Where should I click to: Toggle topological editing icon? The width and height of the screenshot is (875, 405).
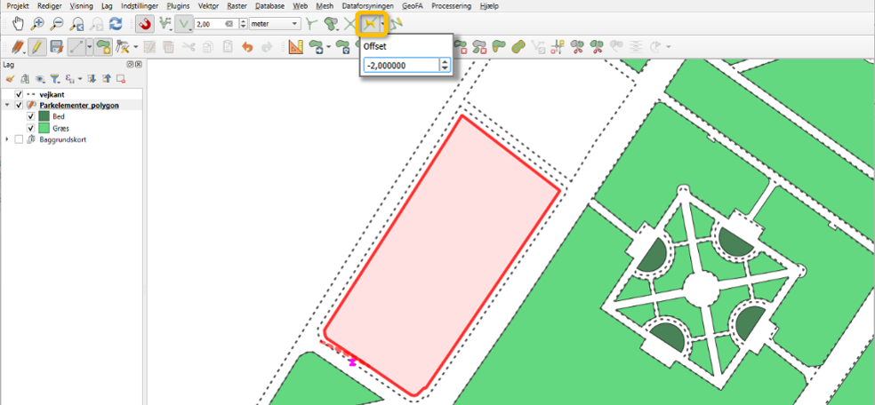[x=312, y=24]
